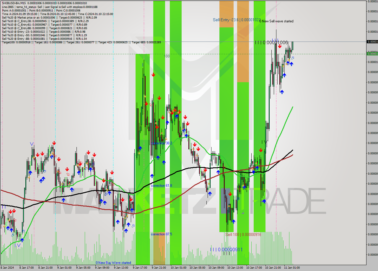Click the 'Target100: 0.00000916' targets line

pyautogui.click(x=81, y=42)
